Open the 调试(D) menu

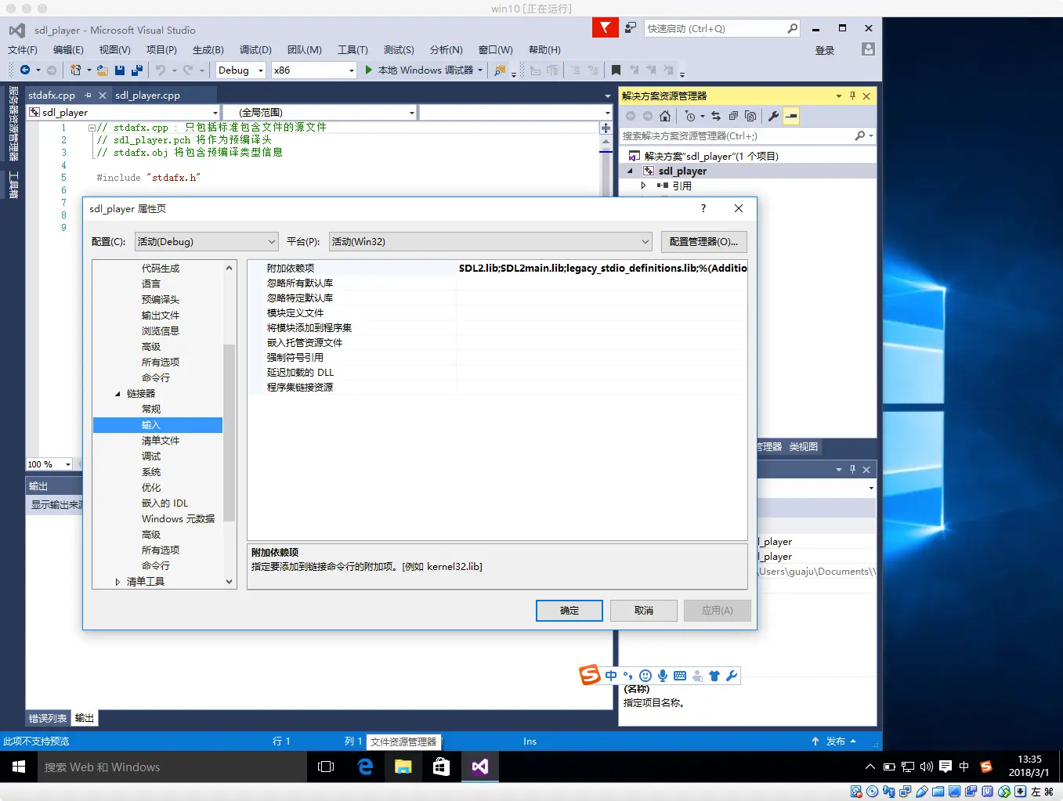coord(255,49)
